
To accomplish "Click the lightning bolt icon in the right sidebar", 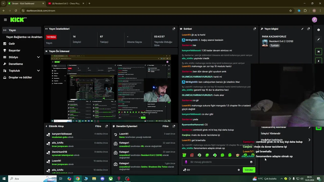I will [x=318, y=61].
